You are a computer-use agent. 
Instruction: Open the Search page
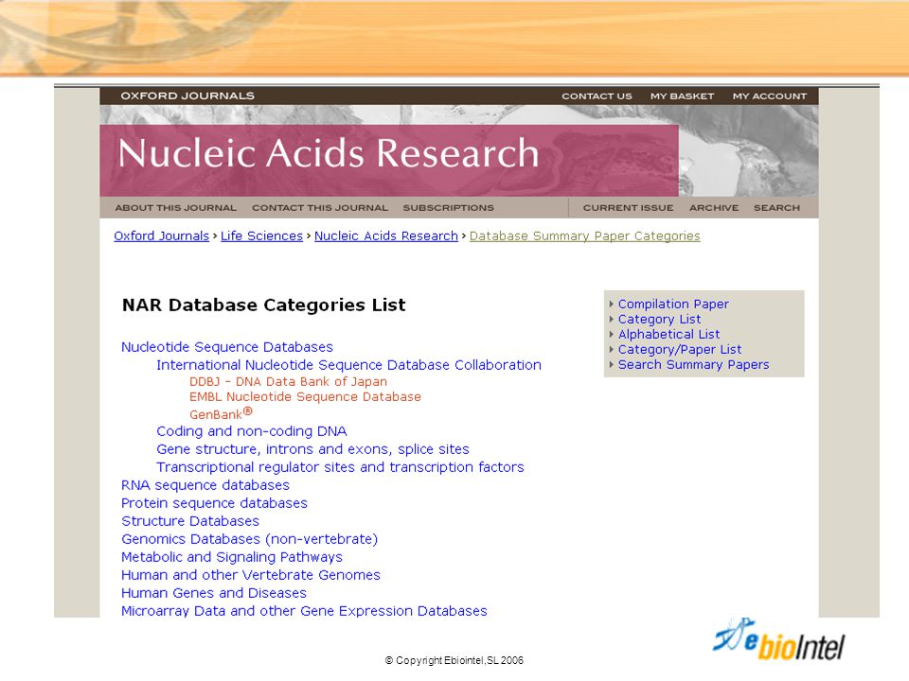(776, 208)
